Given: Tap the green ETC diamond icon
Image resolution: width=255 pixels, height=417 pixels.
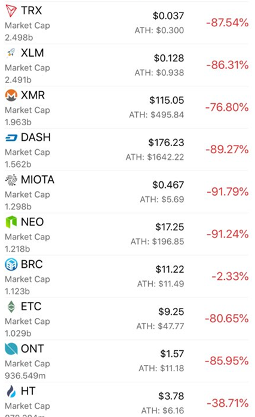Looking at the screenshot, I should click(11, 307).
